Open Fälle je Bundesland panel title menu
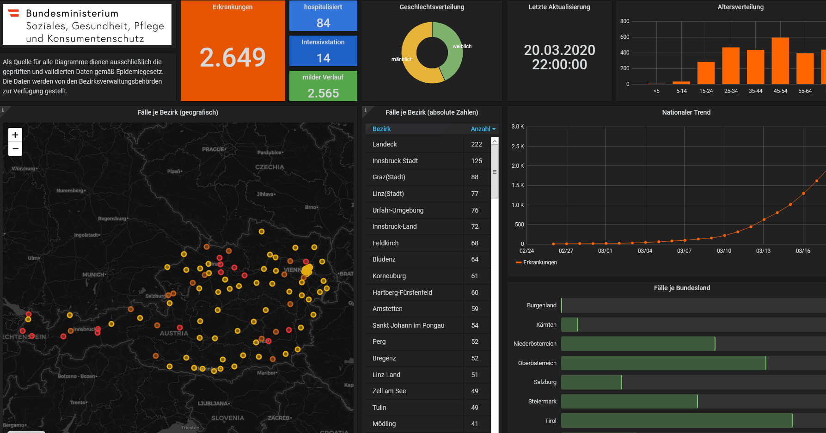 pyautogui.click(x=682, y=288)
